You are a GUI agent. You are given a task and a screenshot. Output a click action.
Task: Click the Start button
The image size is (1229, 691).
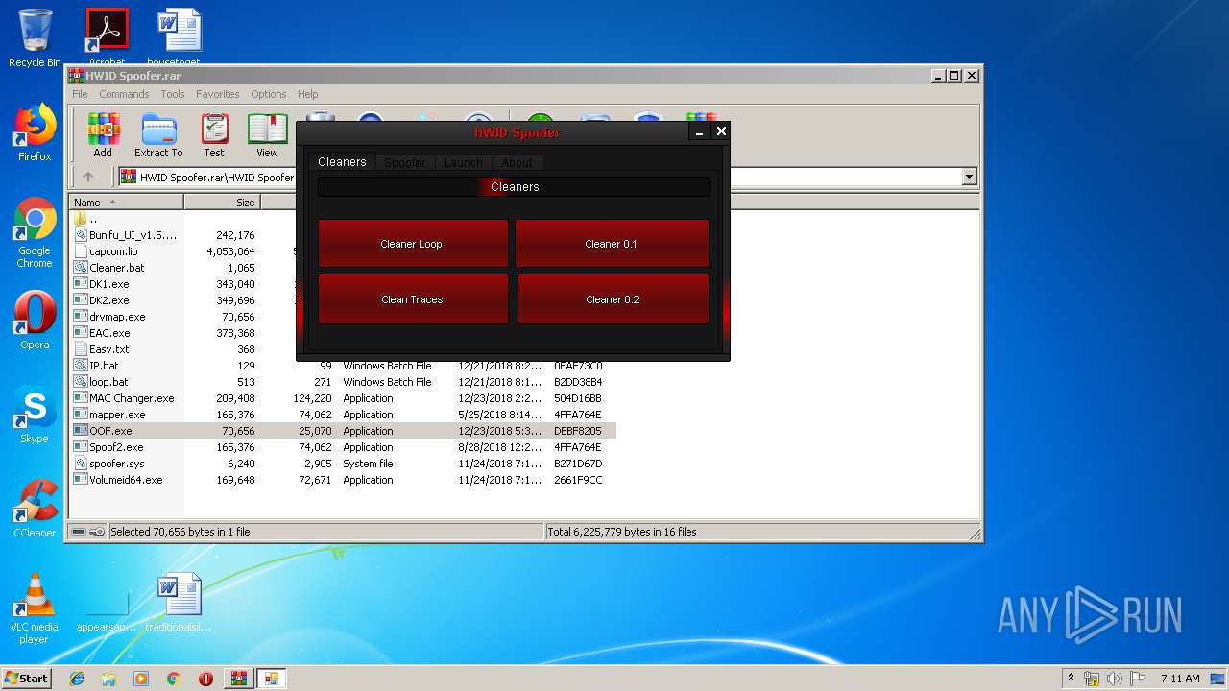click(x=27, y=679)
